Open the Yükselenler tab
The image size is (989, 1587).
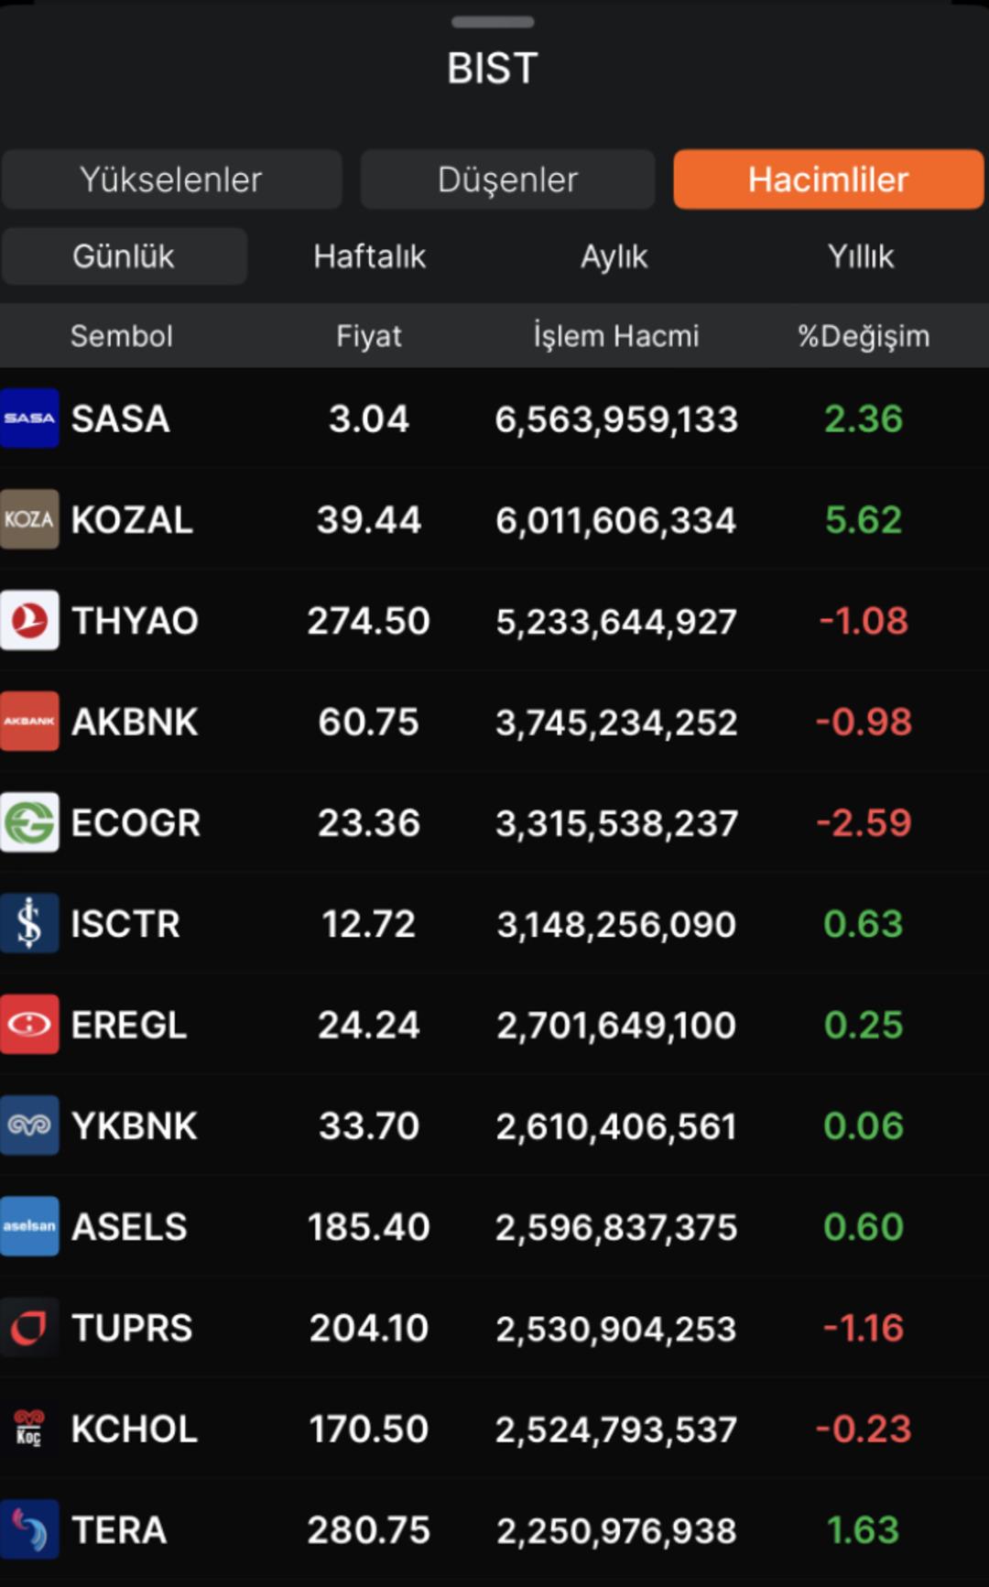pyautogui.click(x=171, y=179)
